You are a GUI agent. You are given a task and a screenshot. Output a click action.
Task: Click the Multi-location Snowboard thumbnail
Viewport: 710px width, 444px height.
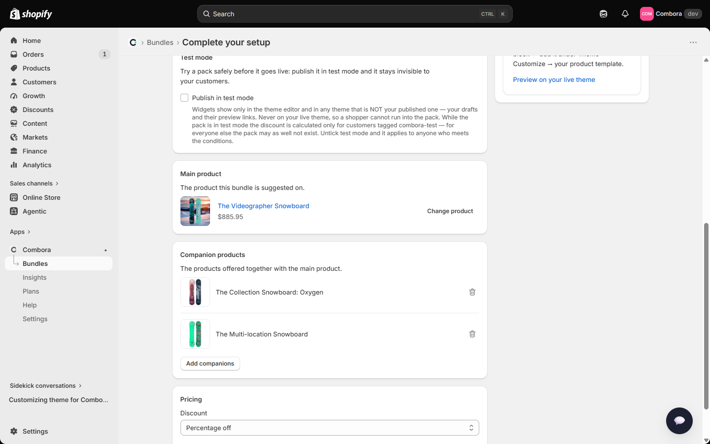tap(195, 334)
